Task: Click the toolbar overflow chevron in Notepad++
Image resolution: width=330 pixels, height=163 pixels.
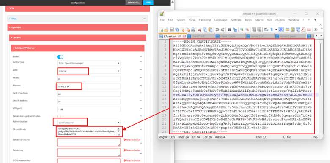Action: pyautogui.click(x=322, y=29)
